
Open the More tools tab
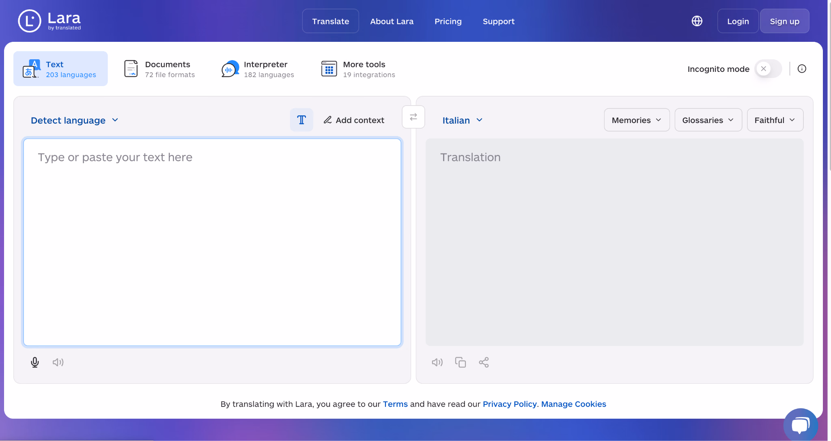coord(358,69)
